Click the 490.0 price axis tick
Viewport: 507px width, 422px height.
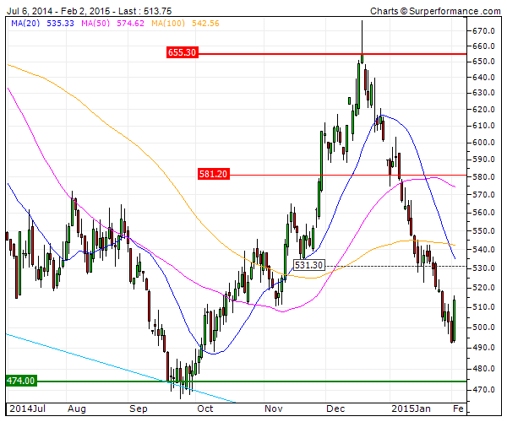click(483, 348)
